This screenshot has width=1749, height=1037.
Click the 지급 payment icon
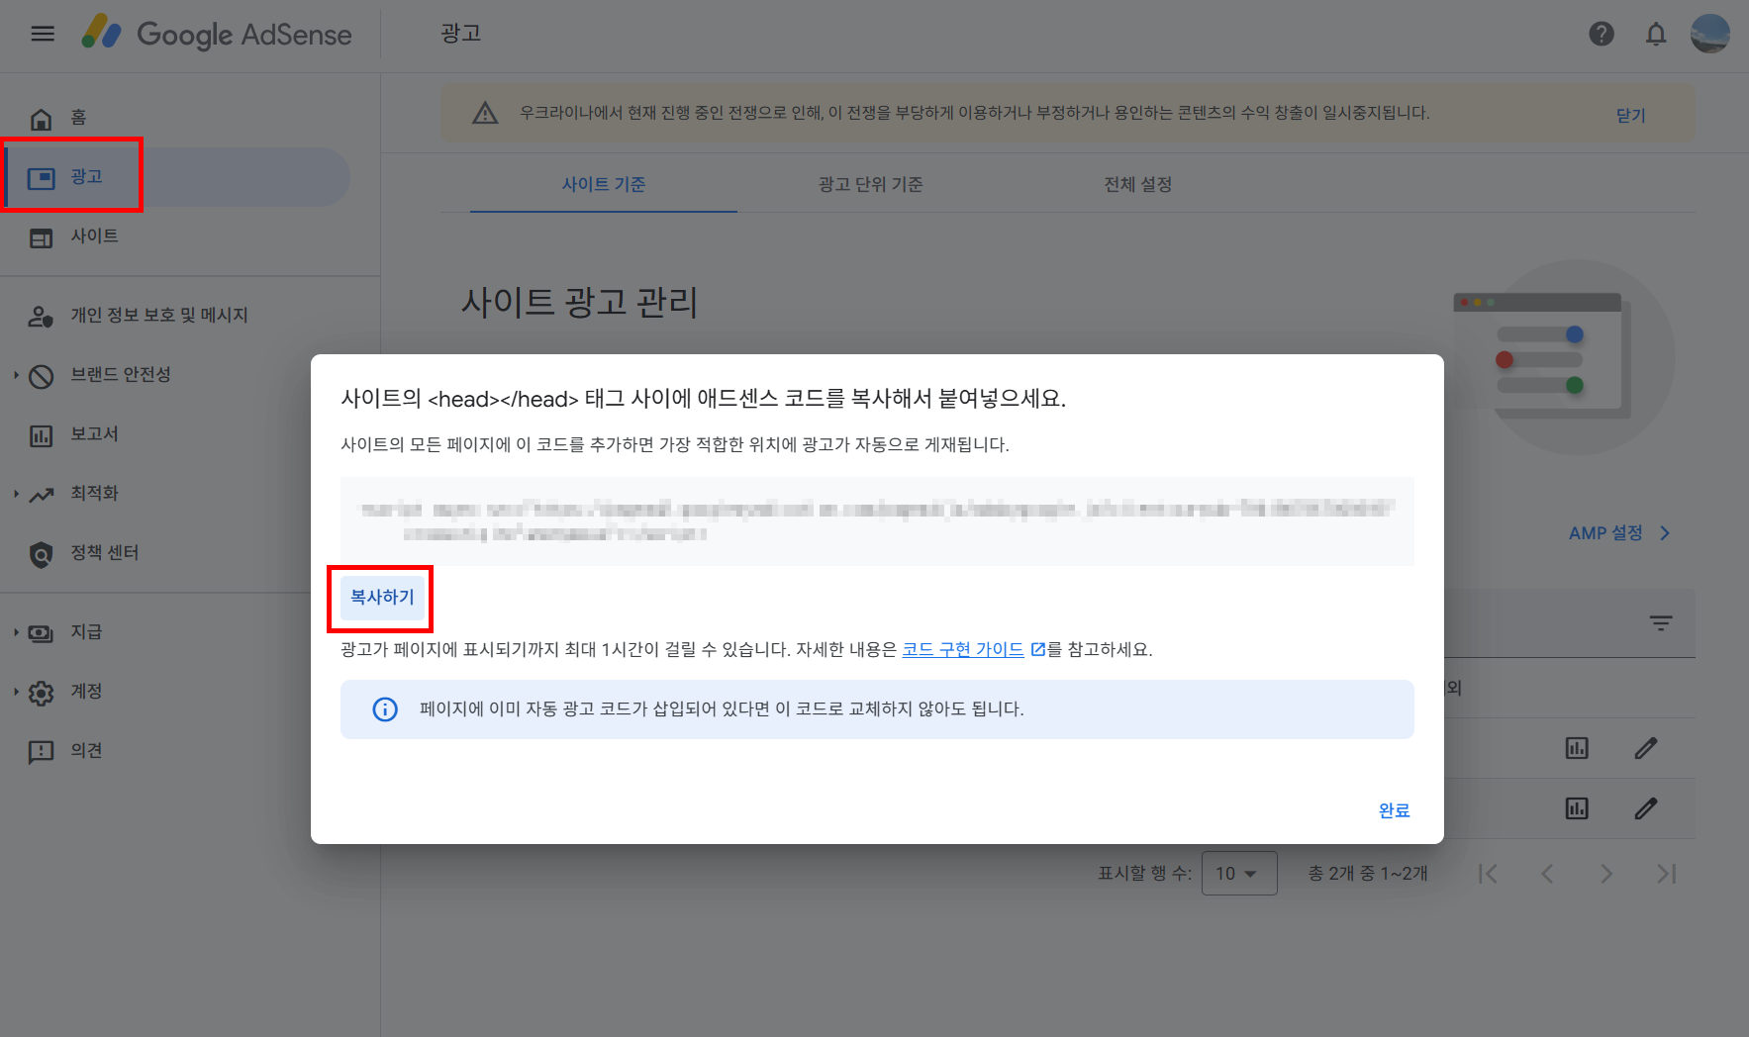tap(41, 633)
